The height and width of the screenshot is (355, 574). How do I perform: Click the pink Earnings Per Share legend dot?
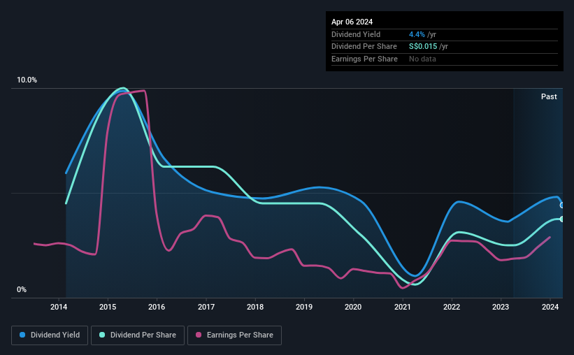(x=199, y=335)
